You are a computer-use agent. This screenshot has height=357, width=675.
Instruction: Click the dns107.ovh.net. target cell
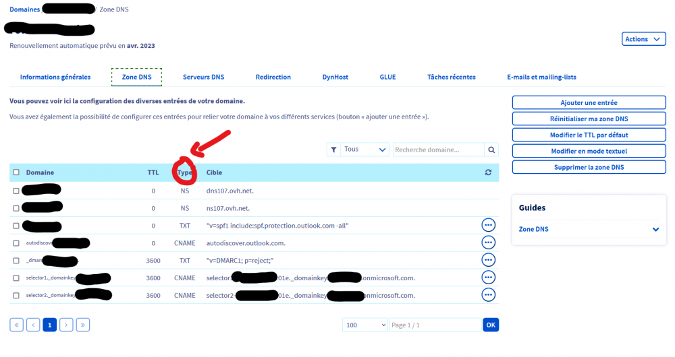point(230,191)
